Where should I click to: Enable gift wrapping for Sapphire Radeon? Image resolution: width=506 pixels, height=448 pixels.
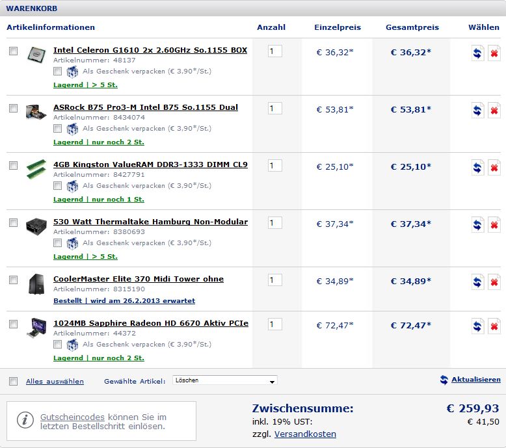57,344
